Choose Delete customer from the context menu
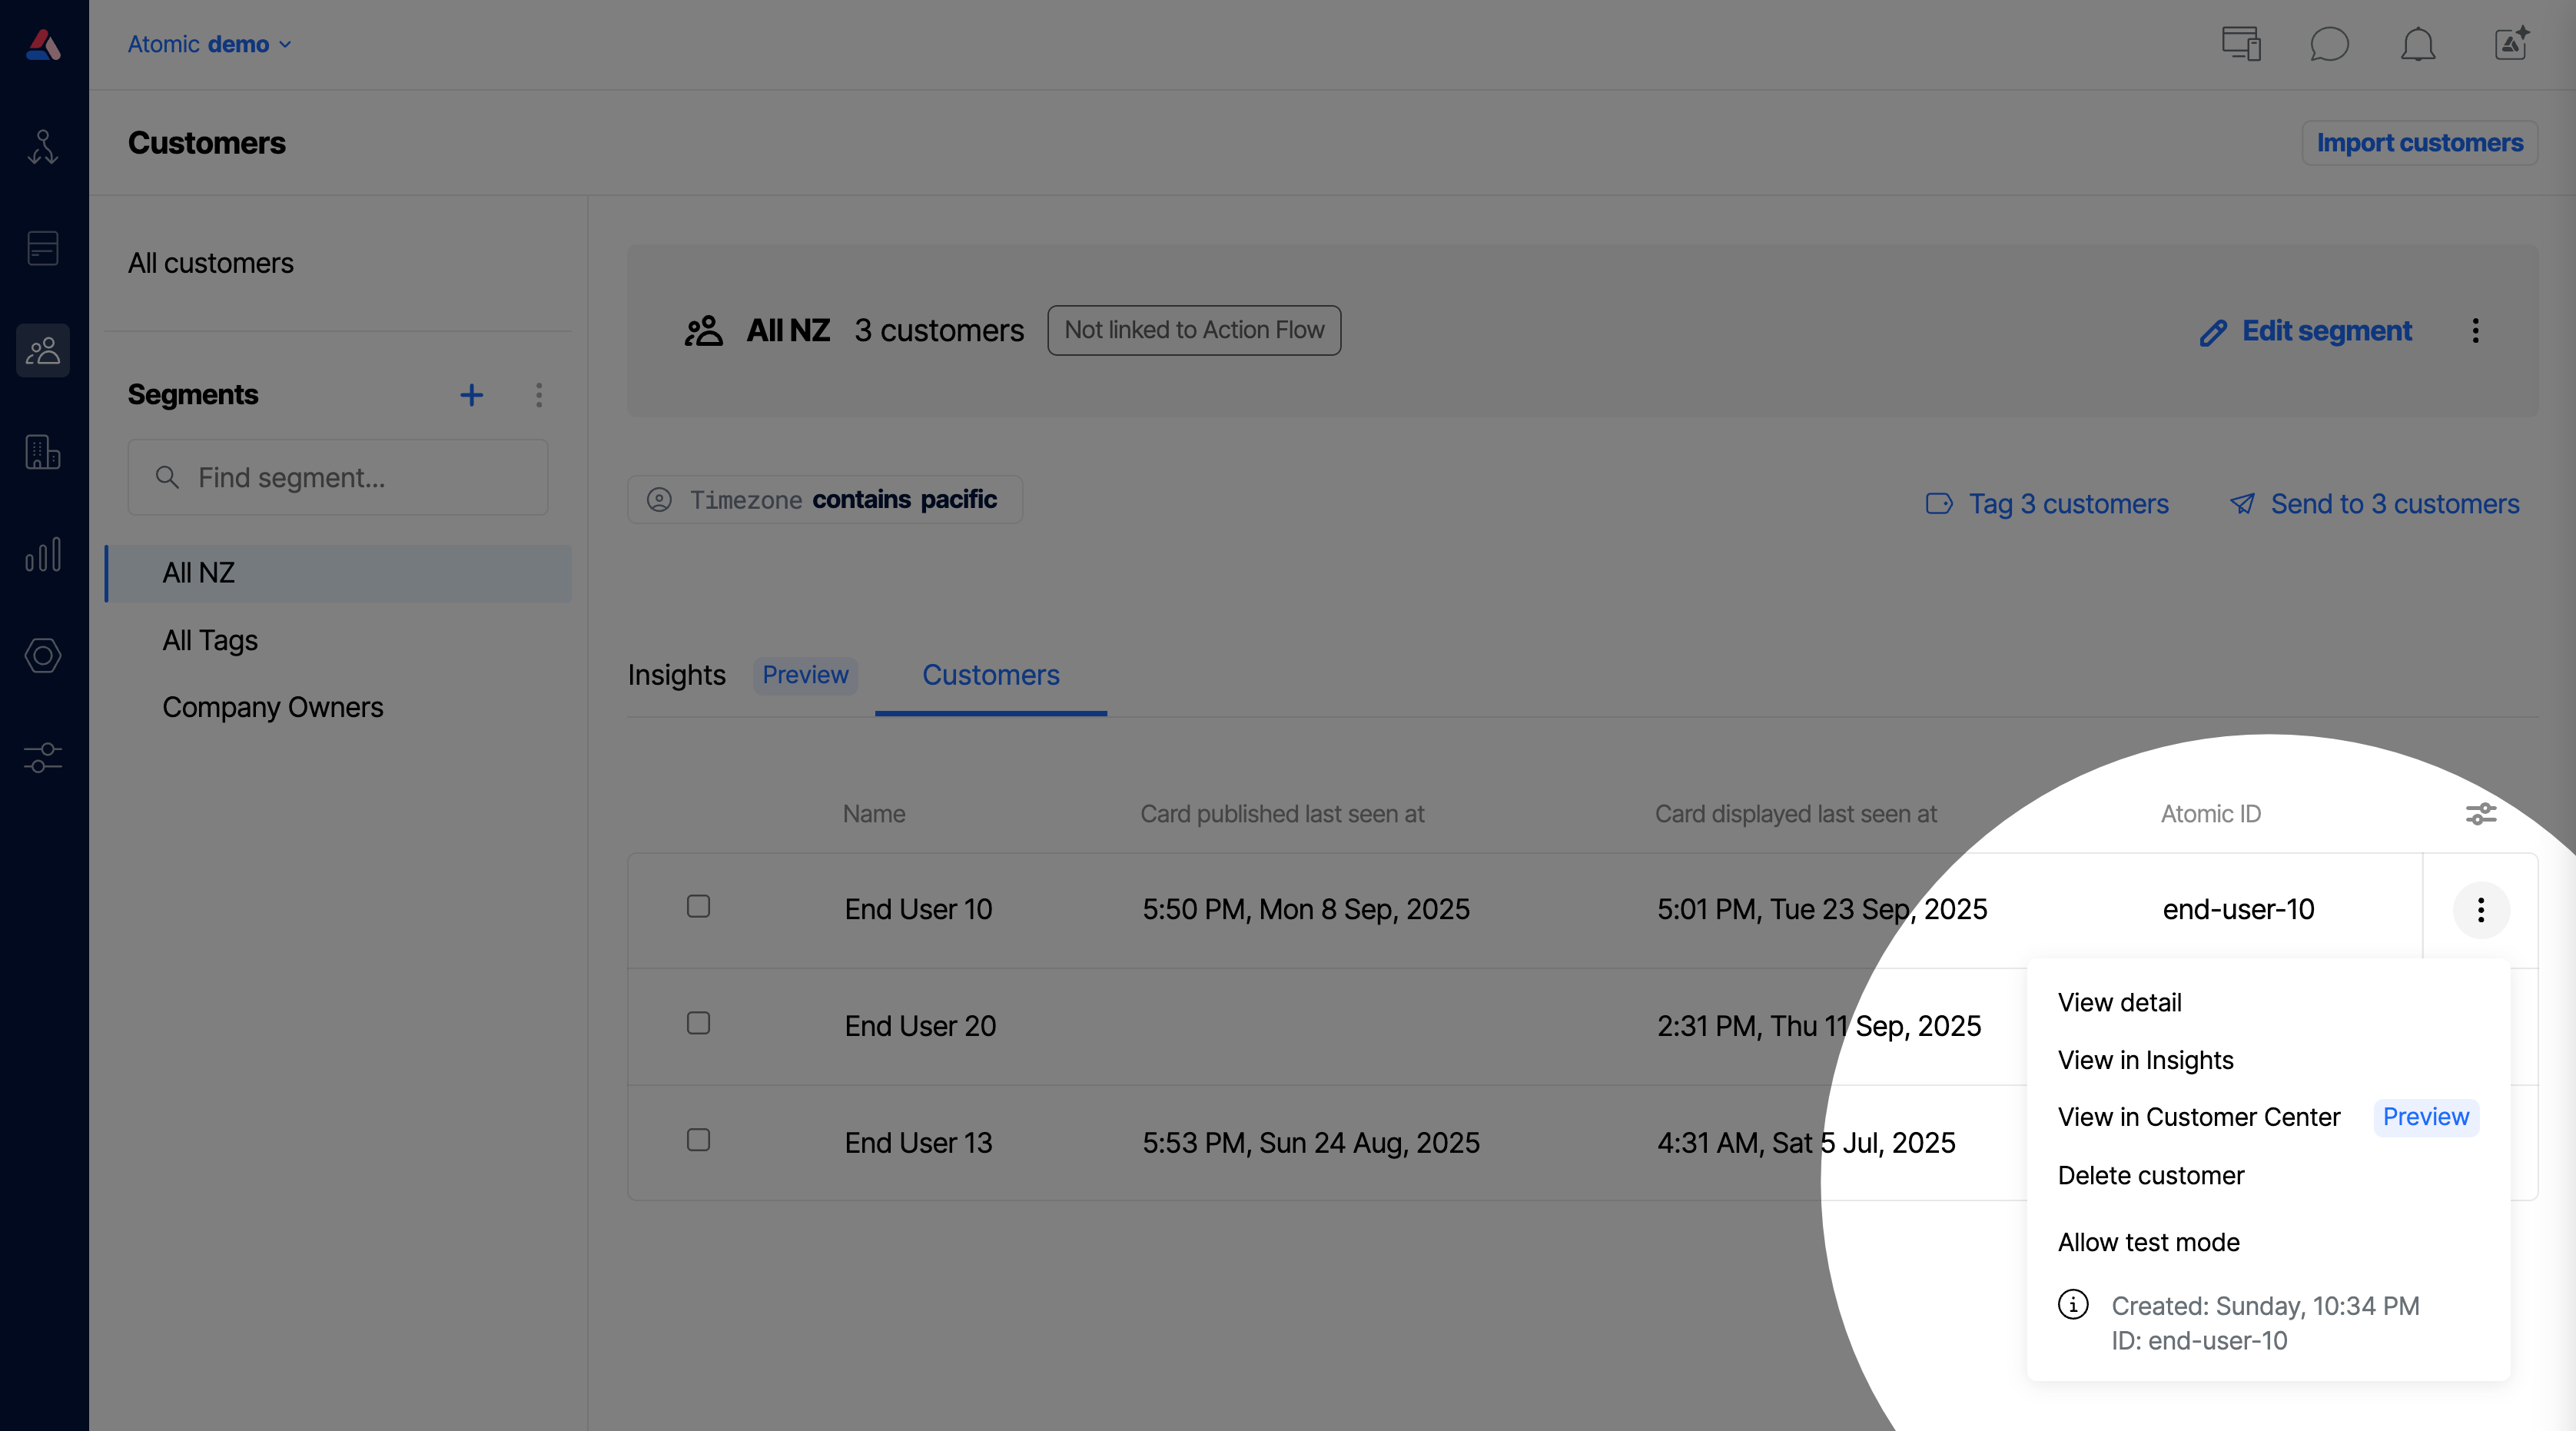This screenshot has width=2576, height=1431. tap(2150, 1175)
